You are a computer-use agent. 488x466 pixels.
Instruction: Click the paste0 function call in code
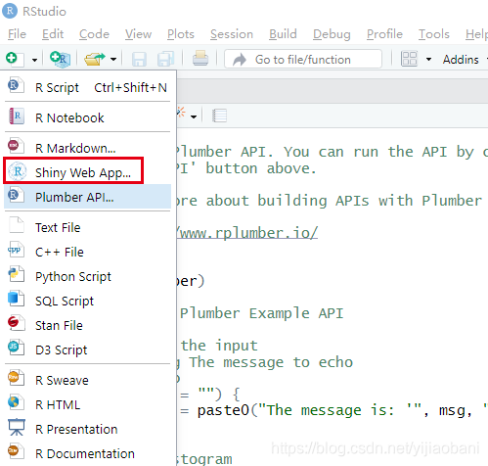point(223,410)
